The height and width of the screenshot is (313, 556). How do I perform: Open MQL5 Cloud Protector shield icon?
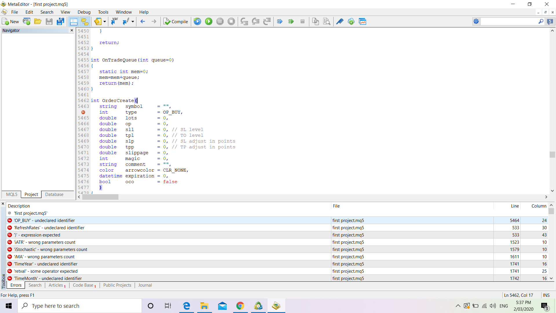coord(351,21)
